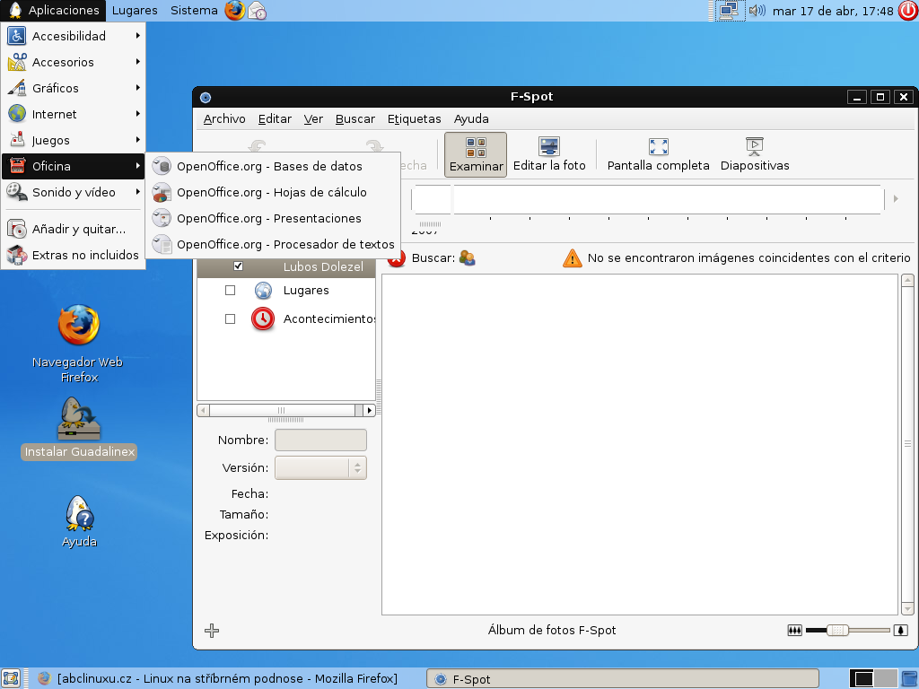Open the Ver menu

coord(313,119)
